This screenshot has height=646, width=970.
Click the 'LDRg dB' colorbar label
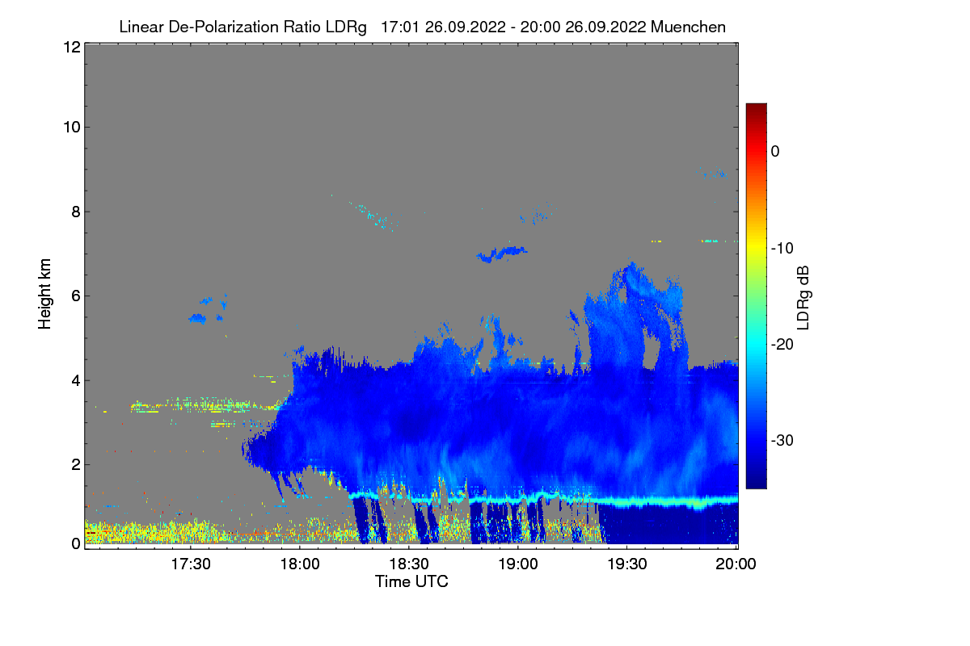(x=803, y=296)
